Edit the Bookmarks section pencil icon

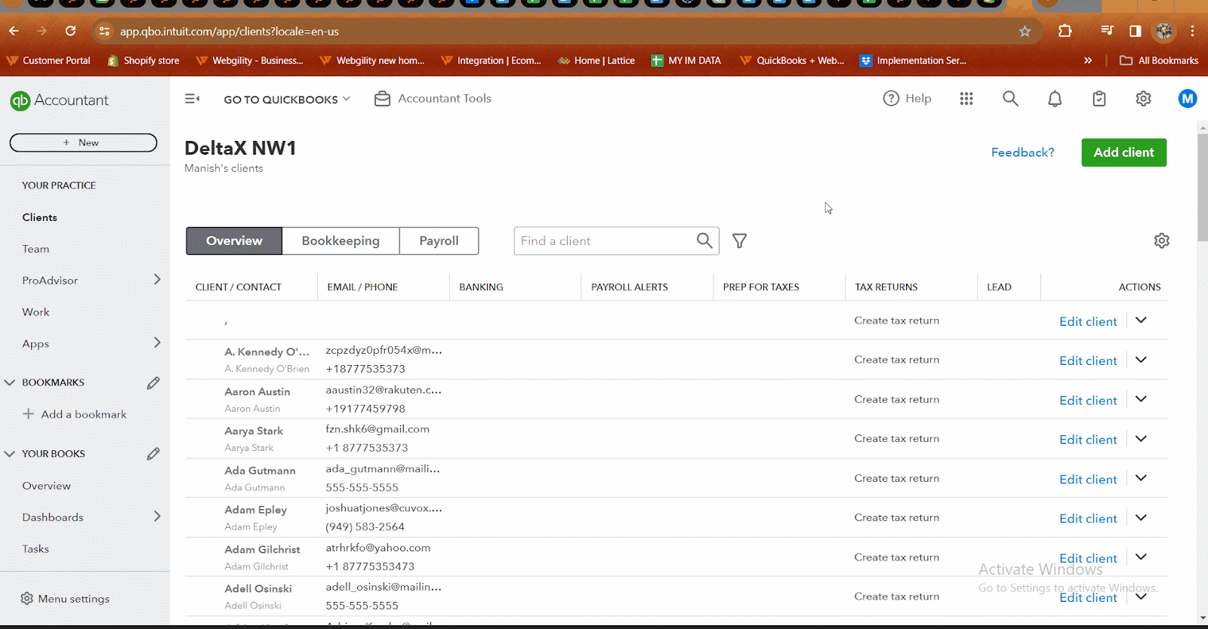153,383
